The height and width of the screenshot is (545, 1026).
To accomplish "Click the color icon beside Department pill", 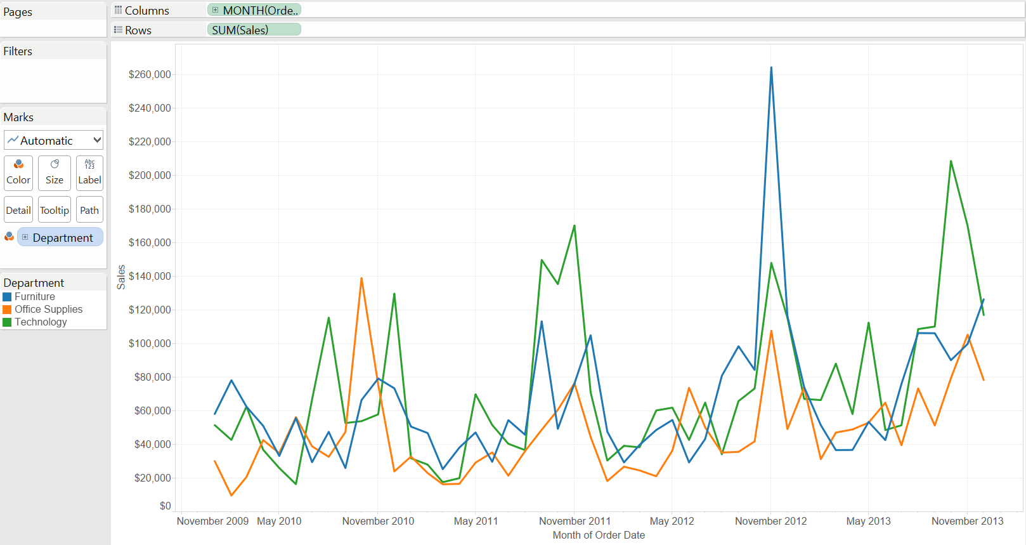I will [x=9, y=237].
